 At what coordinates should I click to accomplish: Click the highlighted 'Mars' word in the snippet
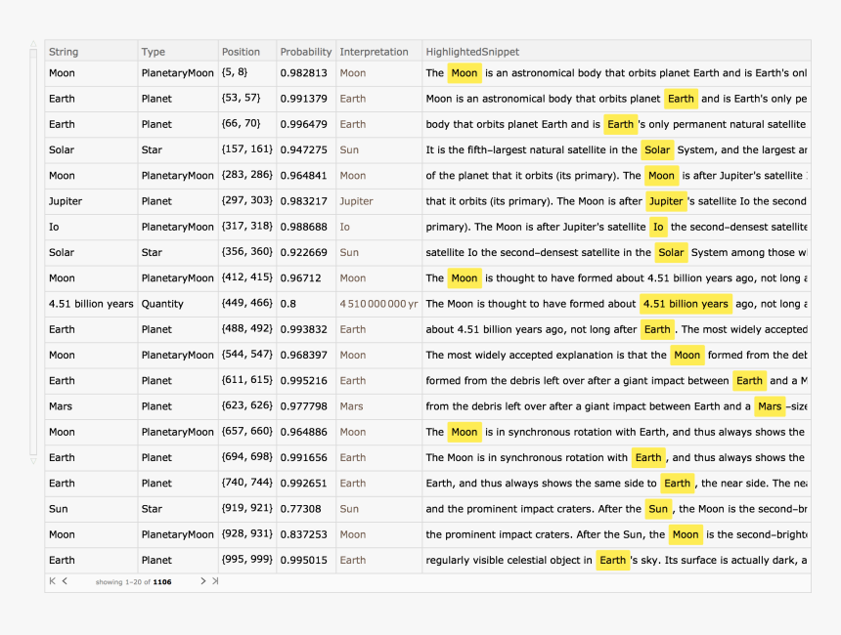tap(770, 406)
